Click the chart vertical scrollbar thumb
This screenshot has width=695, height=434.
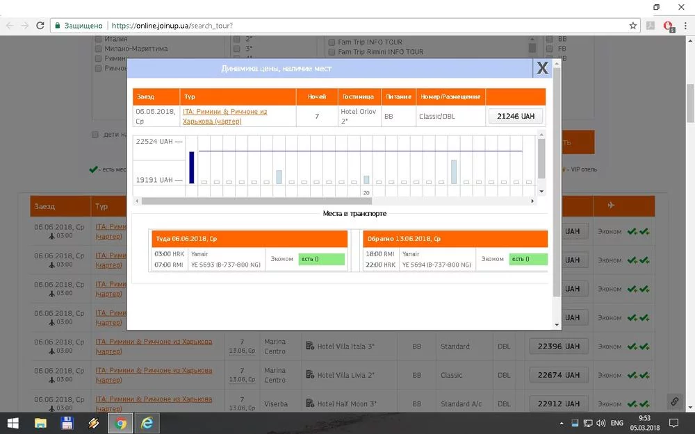(x=541, y=158)
